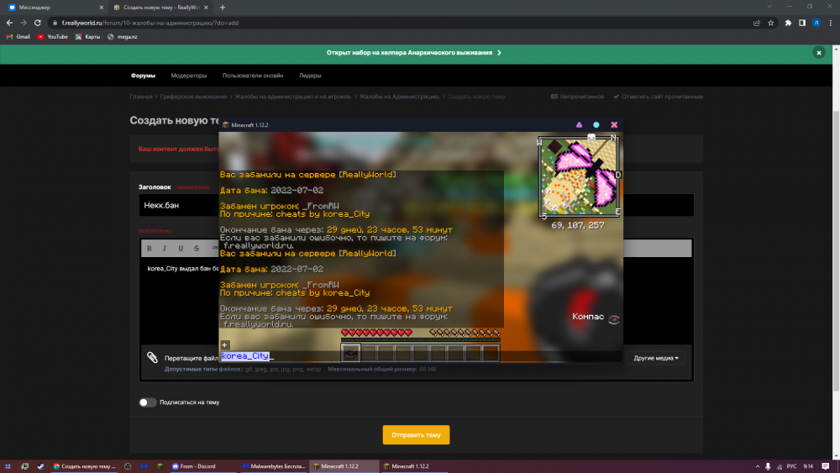Click the browser forward arrow
Image resolution: width=840 pixels, height=473 pixels.
(x=24, y=23)
